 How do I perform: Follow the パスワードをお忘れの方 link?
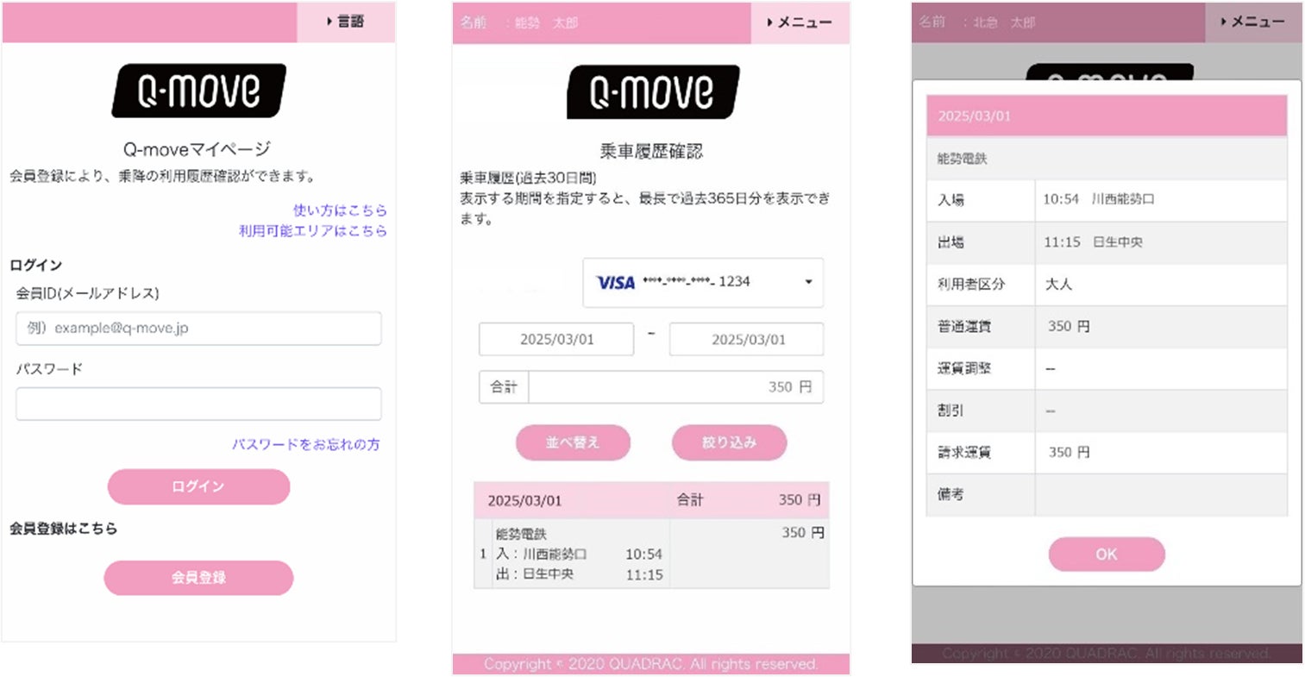point(305,444)
